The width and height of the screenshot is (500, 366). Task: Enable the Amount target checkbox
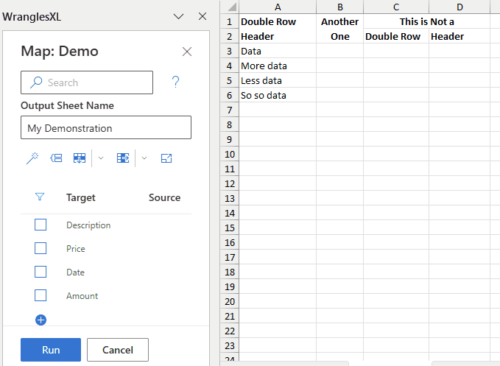tap(41, 295)
